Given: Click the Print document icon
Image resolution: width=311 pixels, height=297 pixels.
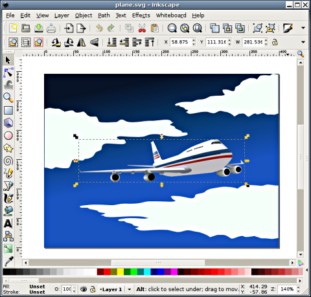Looking at the screenshot, I should (51, 28).
